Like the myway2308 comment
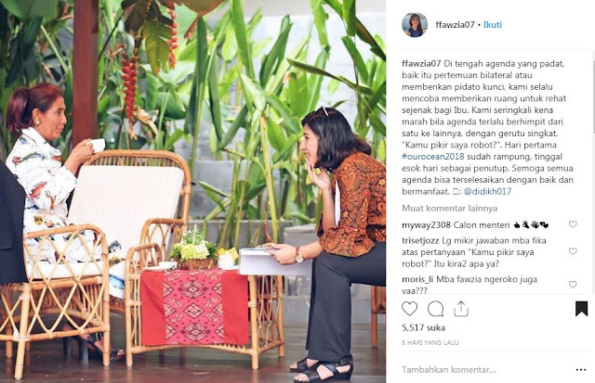 point(573,224)
